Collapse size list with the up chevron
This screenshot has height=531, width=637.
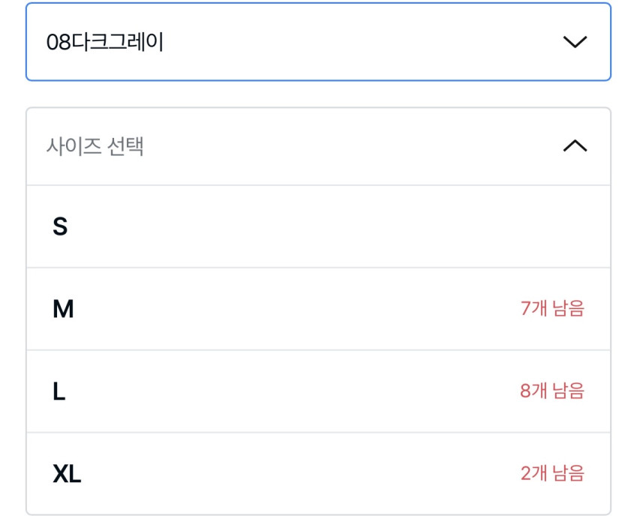575,146
